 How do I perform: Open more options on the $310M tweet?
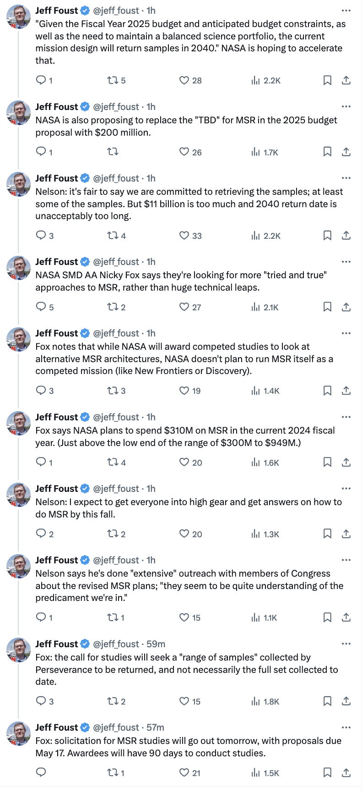[x=346, y=417]
